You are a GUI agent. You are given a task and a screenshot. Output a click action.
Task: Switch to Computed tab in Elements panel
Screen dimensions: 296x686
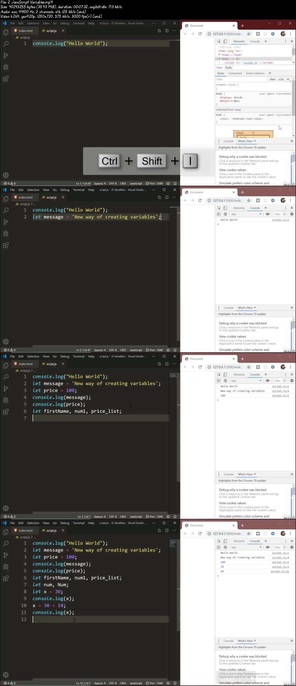[235, 73]
